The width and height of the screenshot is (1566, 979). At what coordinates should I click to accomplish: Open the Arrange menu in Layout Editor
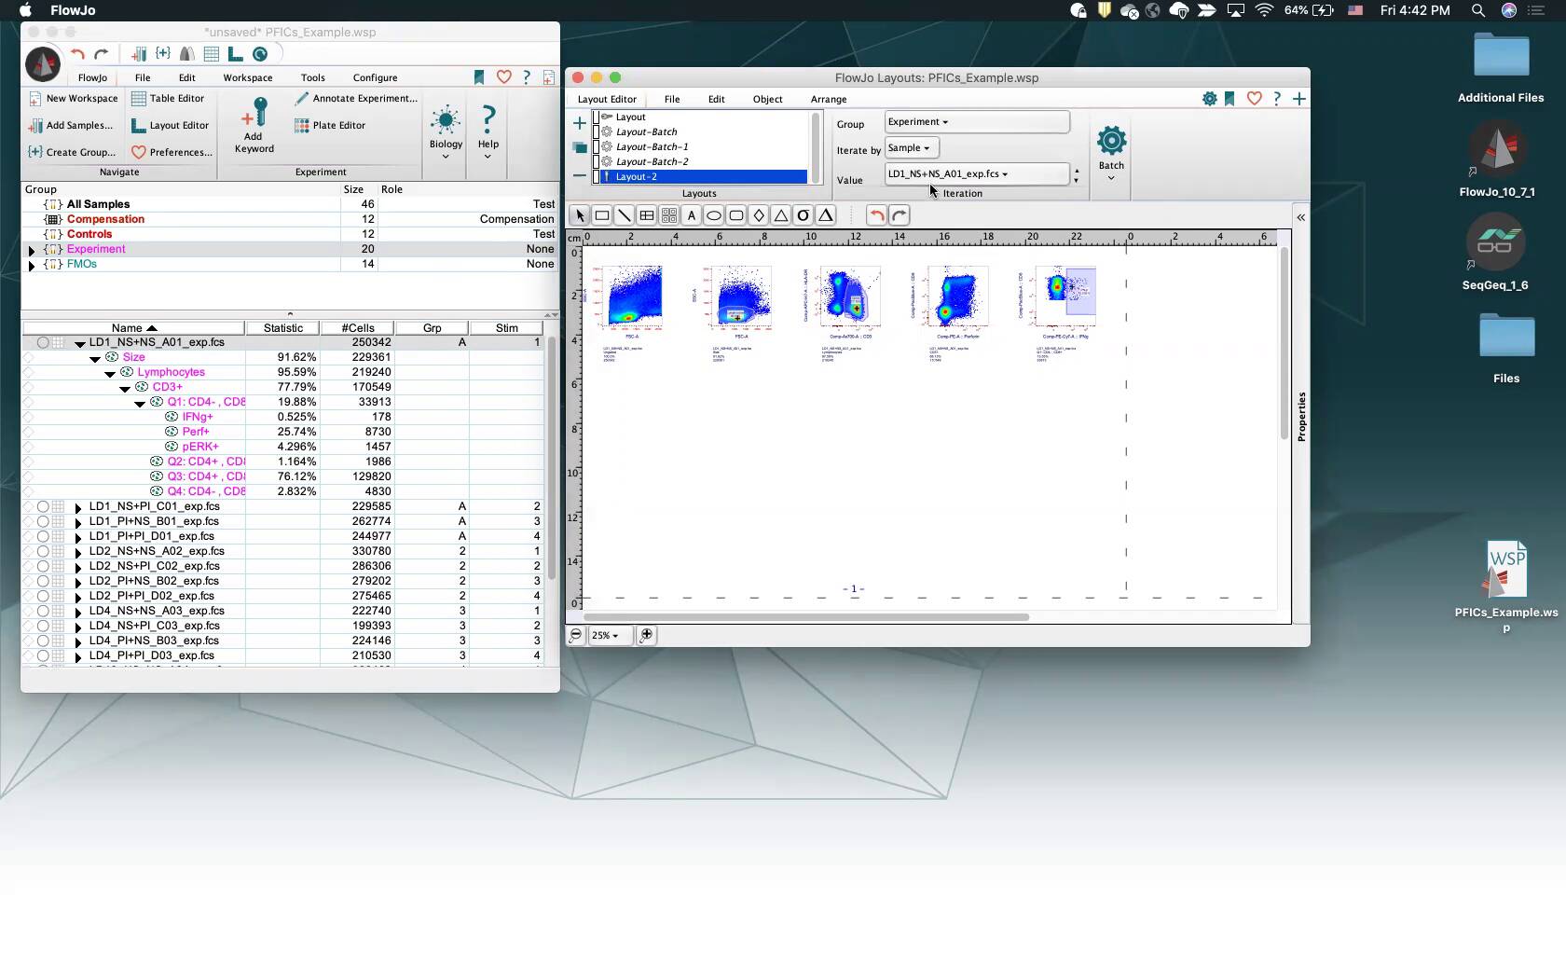coord(828,99)
